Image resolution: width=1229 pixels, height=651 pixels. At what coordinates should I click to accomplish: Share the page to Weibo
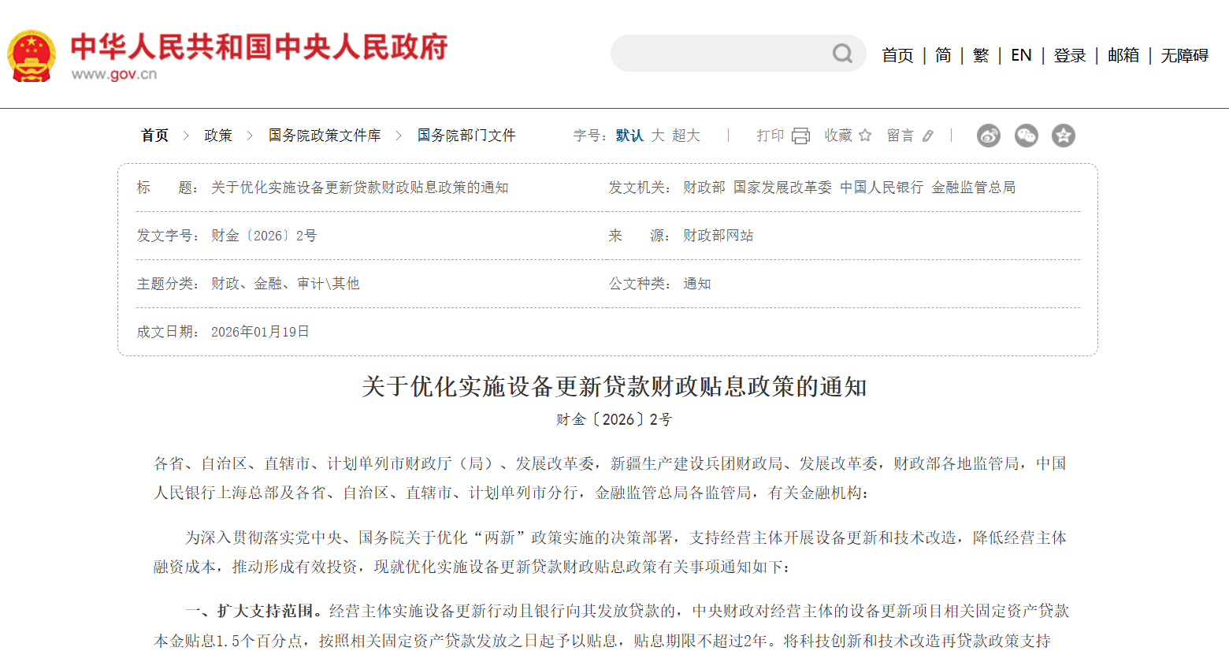point(988,136)
